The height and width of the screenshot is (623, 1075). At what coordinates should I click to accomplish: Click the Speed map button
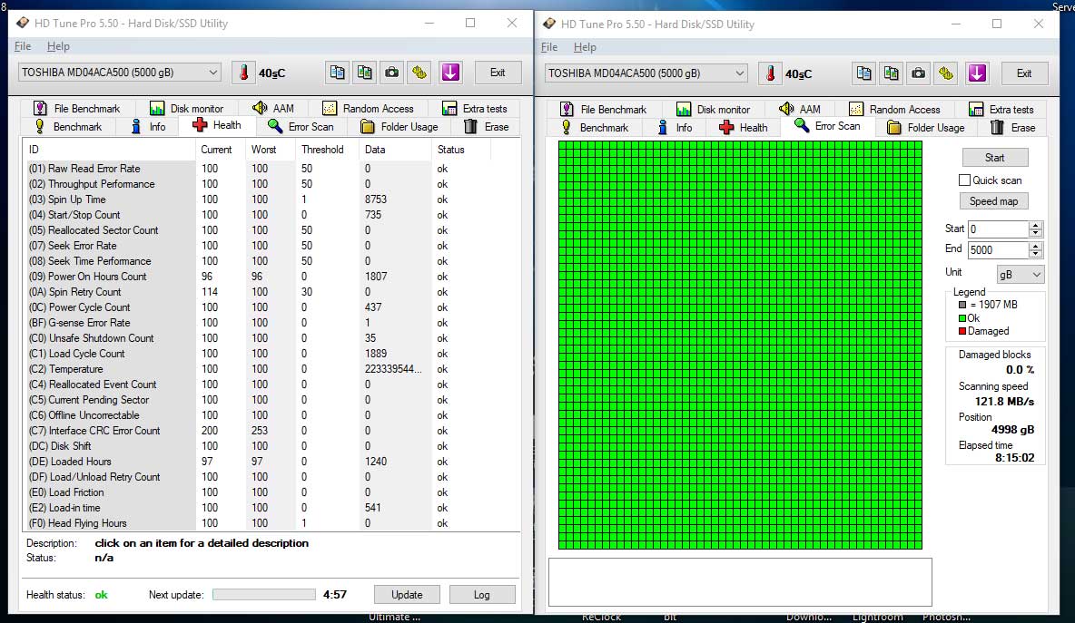click(993, 201)
